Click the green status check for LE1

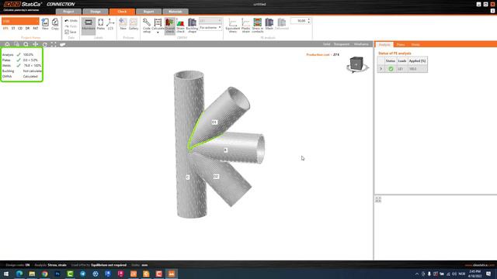click(391, 69)
